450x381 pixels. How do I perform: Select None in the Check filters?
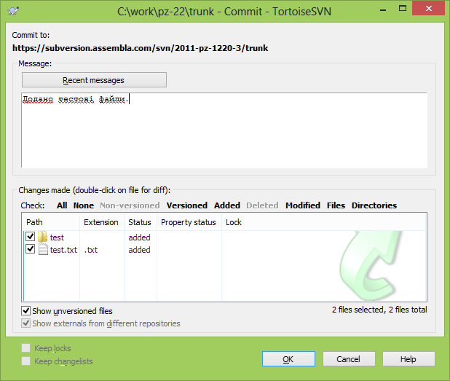84,205
